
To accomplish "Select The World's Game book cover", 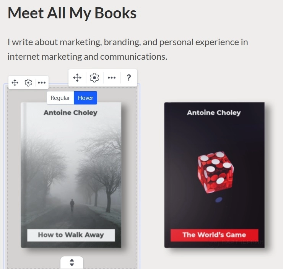I will (x=214, y=175).
